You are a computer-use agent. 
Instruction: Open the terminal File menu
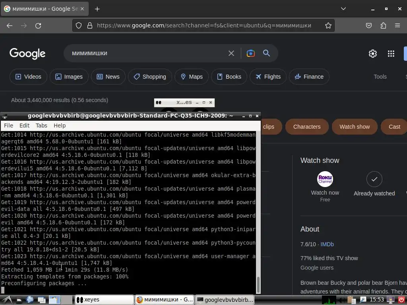(9, 125)
